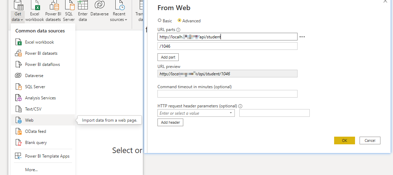
Task: Click the Add part button
Action: pyautogui.click(x=168, y=57)
